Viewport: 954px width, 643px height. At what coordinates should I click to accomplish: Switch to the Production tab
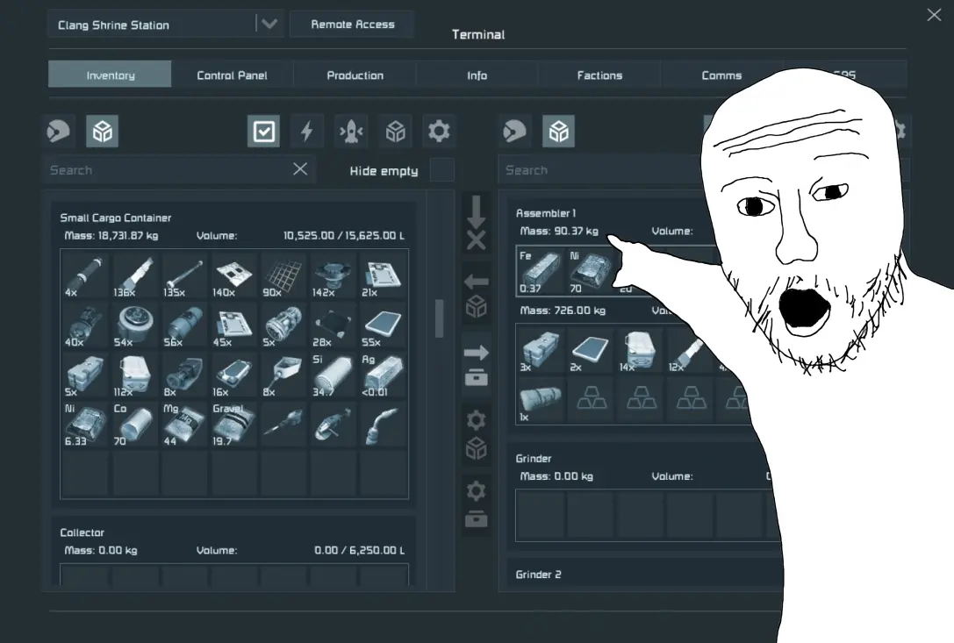pos(355,75)
